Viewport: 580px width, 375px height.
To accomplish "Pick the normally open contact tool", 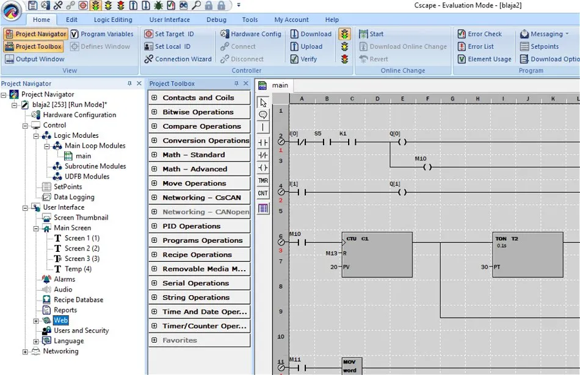I will click(263, 142).
